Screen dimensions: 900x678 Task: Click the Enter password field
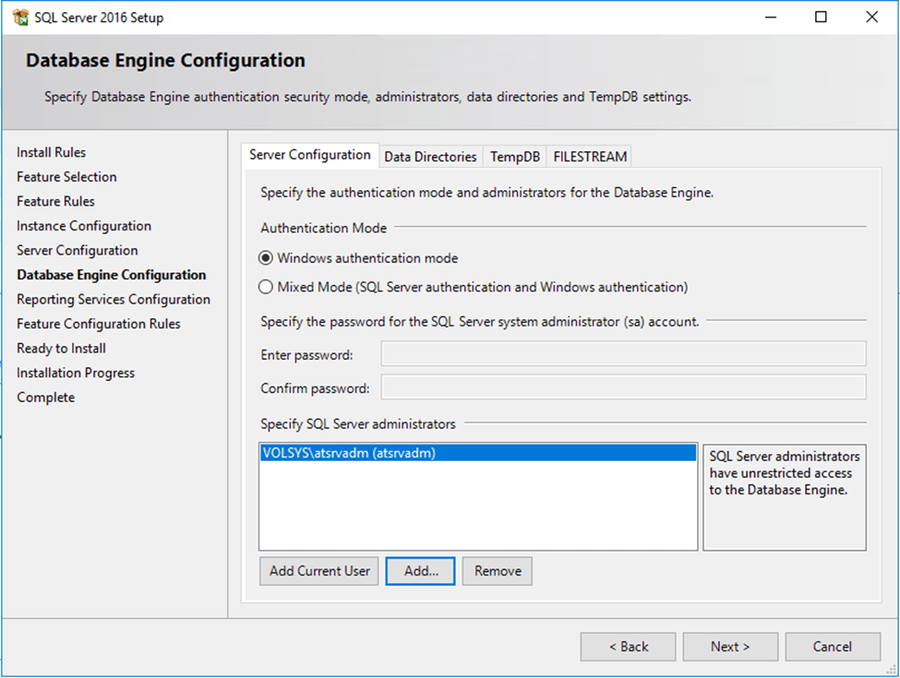pos(623,354)
